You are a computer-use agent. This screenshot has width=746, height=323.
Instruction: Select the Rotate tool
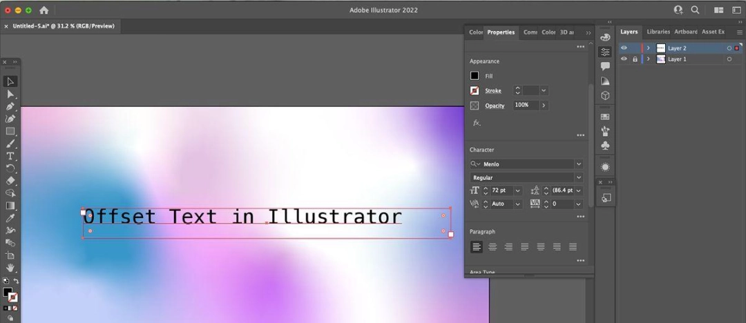10,168
